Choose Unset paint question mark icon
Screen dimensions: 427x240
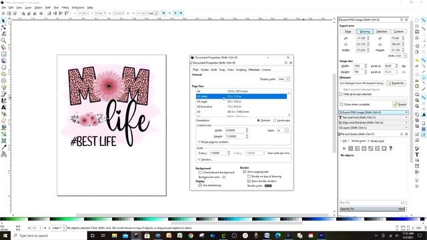pyautogui.click(x=390, y=149)
